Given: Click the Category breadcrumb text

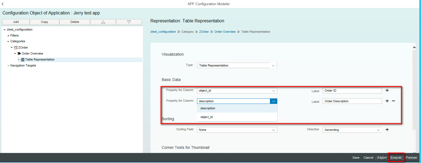Looking at the screenshot, I should tap(187, 32).
